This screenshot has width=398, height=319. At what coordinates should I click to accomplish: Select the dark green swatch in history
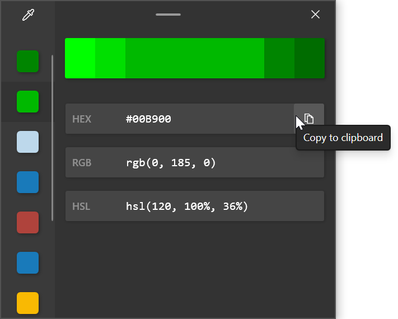(27, 61)
